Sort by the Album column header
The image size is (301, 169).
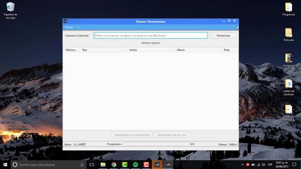pyautogui.click(x=198, y=50)
